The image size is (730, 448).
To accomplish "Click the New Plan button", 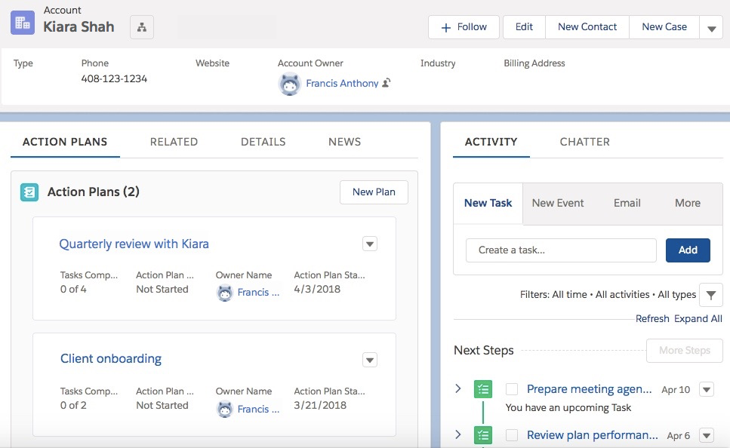I will pos(374,192).
